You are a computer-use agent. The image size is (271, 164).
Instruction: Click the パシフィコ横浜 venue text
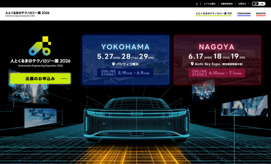[x=127, y=64]
